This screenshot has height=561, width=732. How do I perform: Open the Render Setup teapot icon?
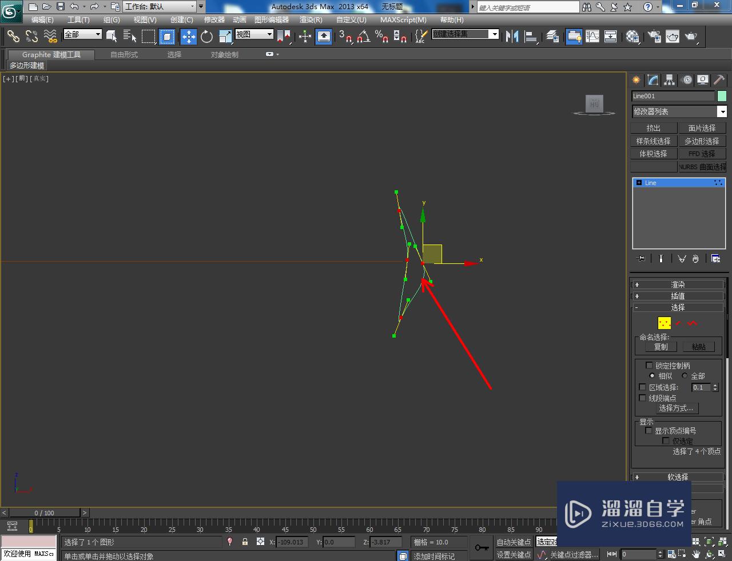(x=654, y=37)
